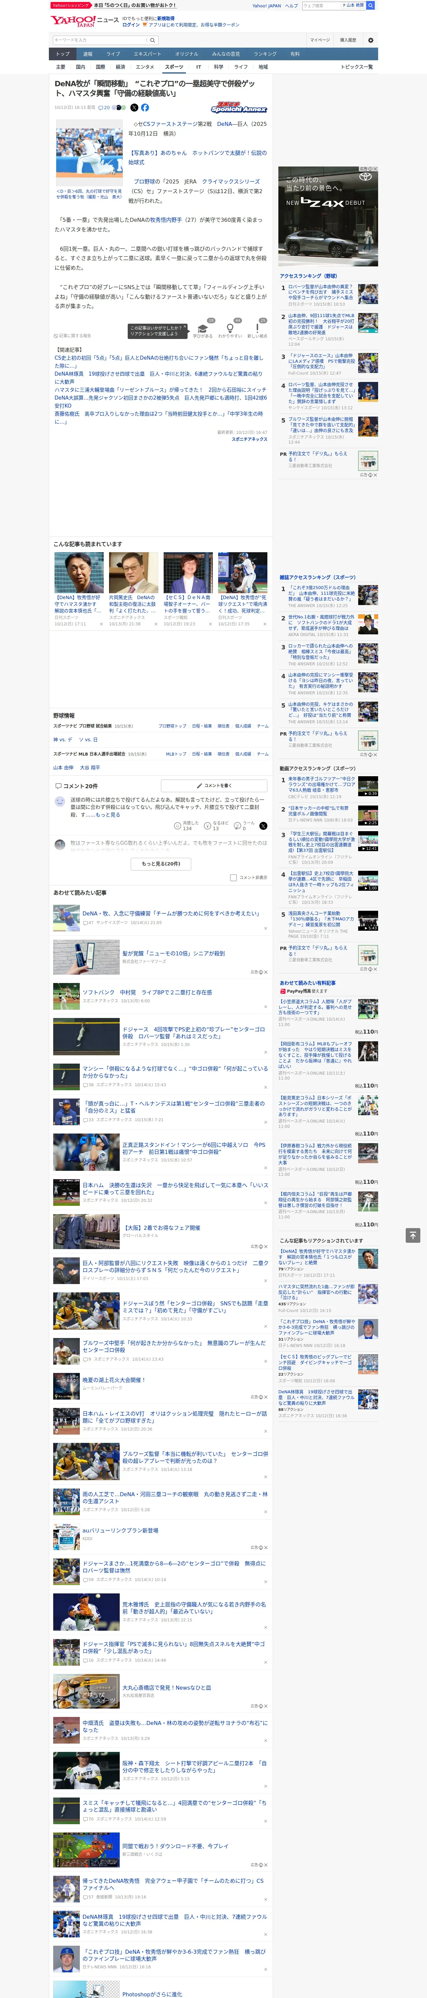Click the ログイン link
The height and width of the screenshot is (1998, 427).
pyautogui.click(x=131, y=25)
